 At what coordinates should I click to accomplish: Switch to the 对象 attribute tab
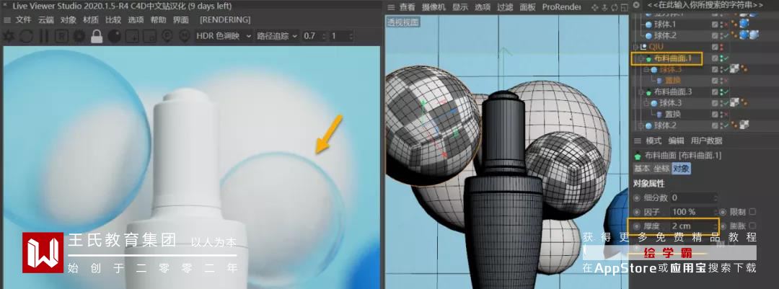tap(681, 169)
